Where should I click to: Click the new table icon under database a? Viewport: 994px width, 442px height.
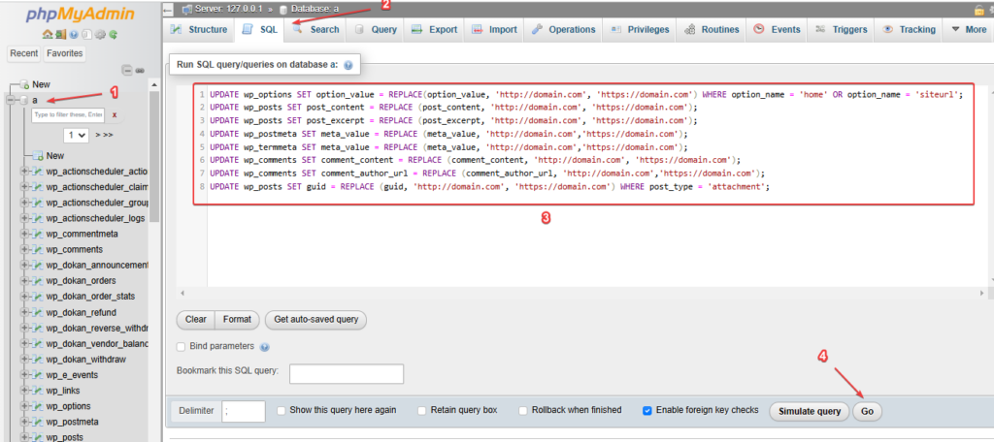38,156
